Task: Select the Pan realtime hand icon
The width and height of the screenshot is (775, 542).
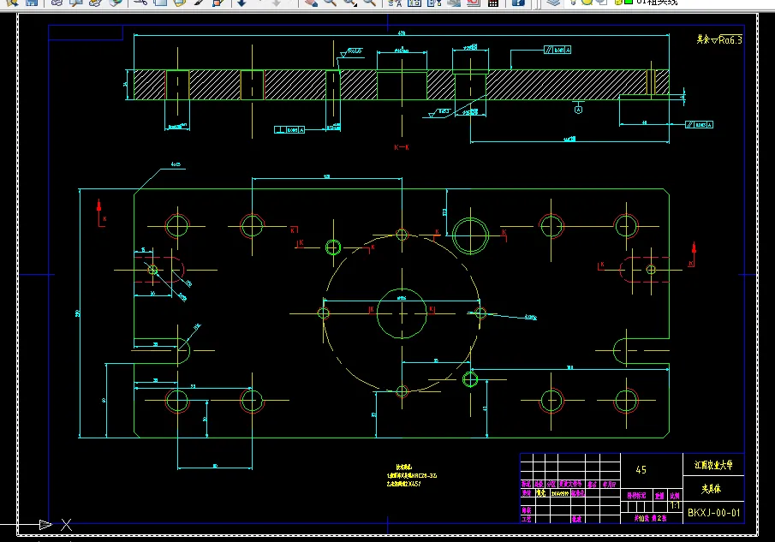Action: click(311, 3)
